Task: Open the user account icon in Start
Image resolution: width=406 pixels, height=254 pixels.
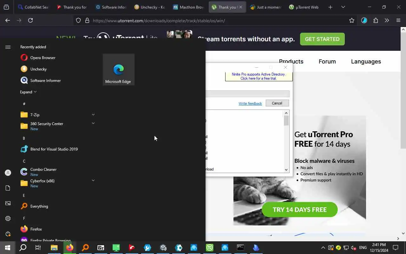Action: 8,173
